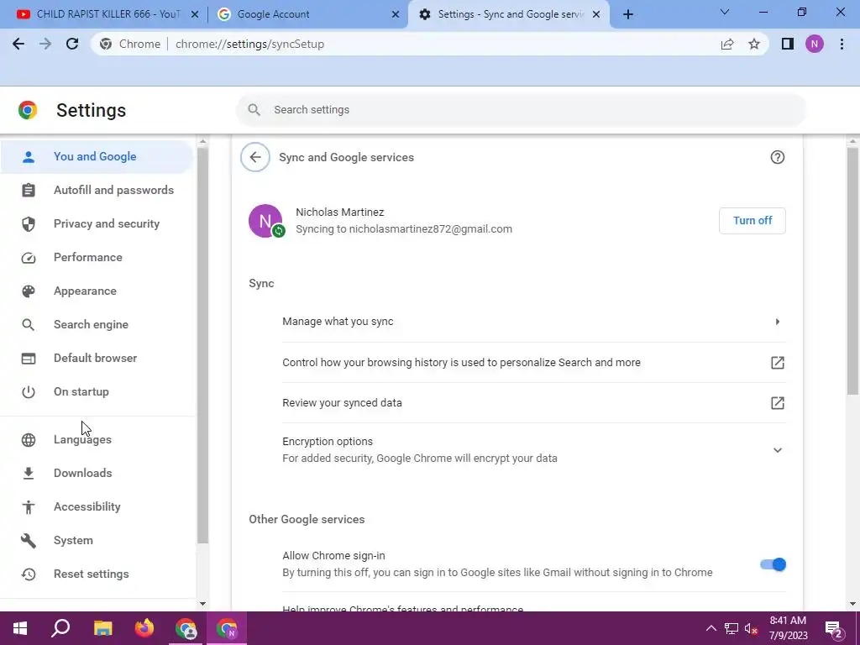Expand Manage what you sync arrow
860x645 pixels.
tap(777, 322)
